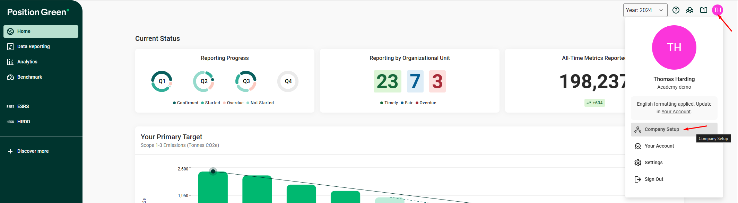This screenshot has height=203, width=738.
Task: Click the Reporting by Organizational Unit title
Action: pos(410,58)
